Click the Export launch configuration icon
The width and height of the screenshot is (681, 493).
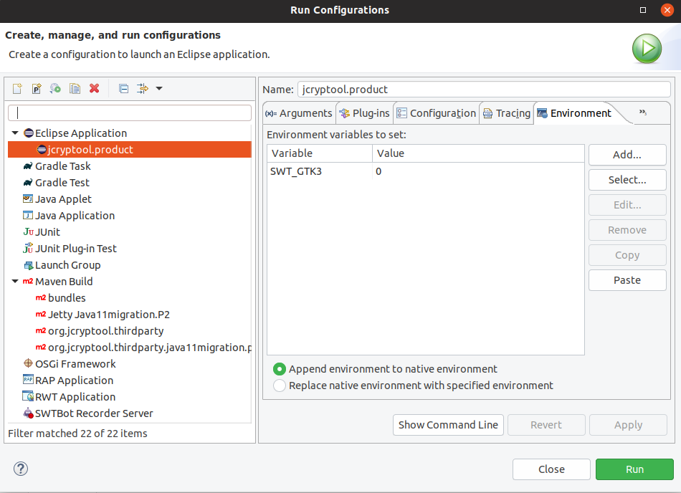click(x=56, y=89)
